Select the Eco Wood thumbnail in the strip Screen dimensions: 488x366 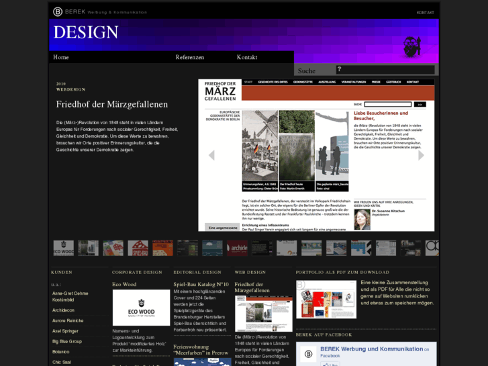pyautogui.click(x=64, y=248)
